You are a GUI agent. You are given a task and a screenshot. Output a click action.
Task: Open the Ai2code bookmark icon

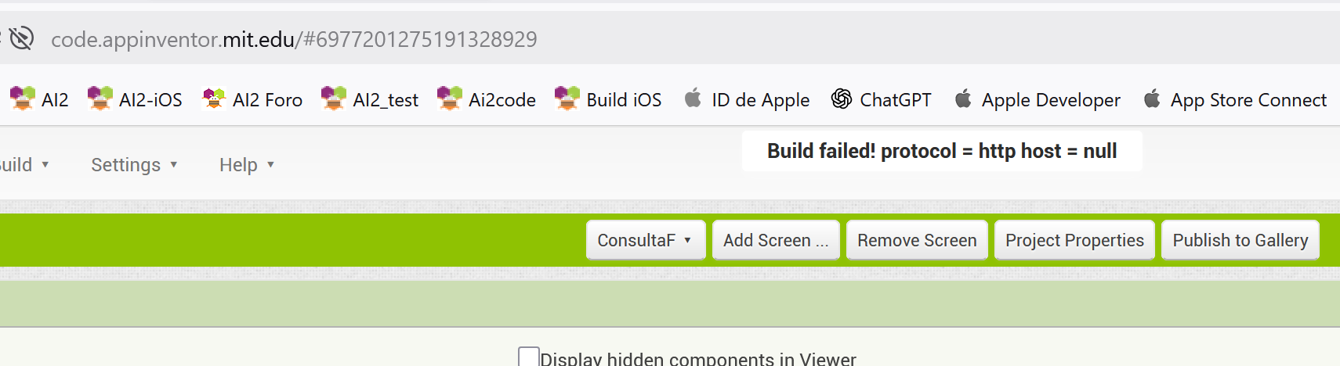pos(450,99)
